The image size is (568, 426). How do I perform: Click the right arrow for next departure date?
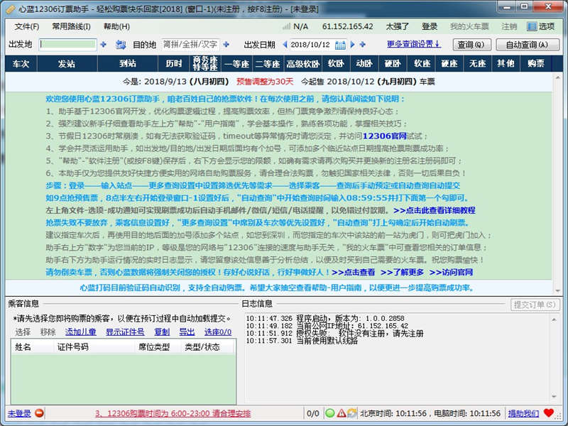point(352,45)
